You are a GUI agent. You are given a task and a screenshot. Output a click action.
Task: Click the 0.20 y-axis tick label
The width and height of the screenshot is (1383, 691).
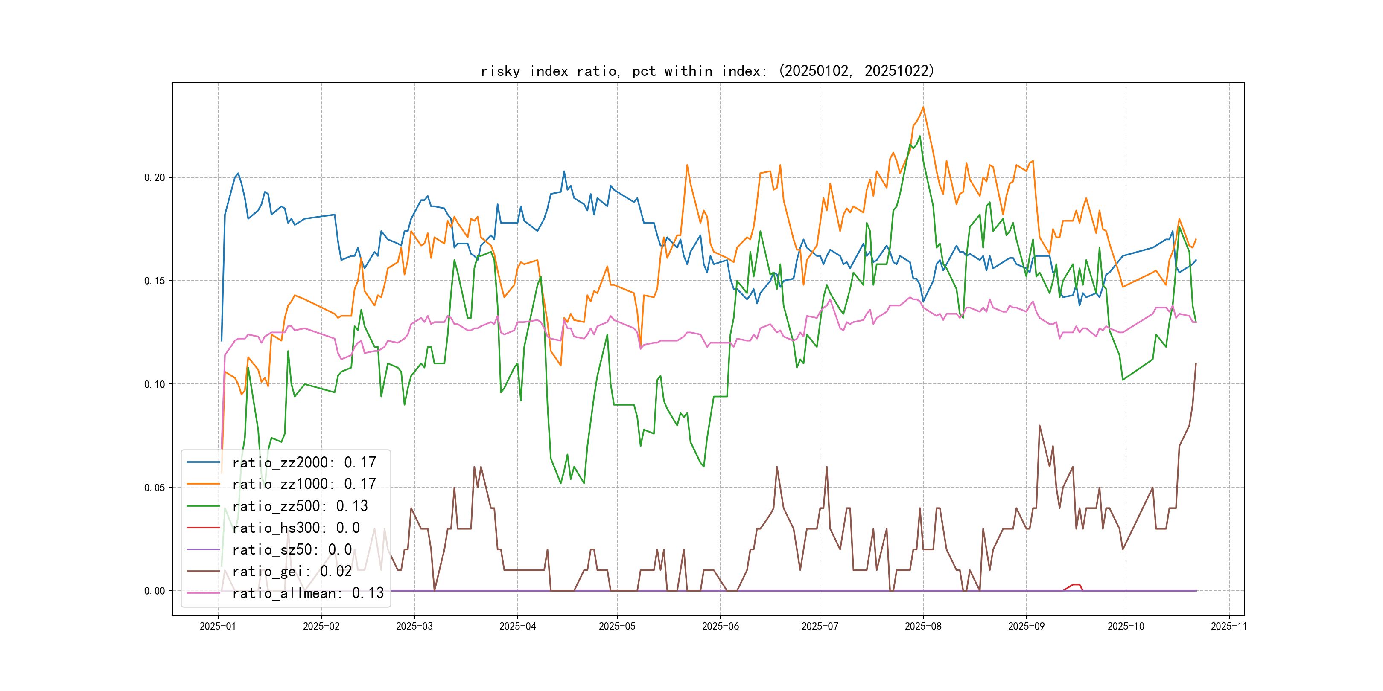[x=155, y=177]
